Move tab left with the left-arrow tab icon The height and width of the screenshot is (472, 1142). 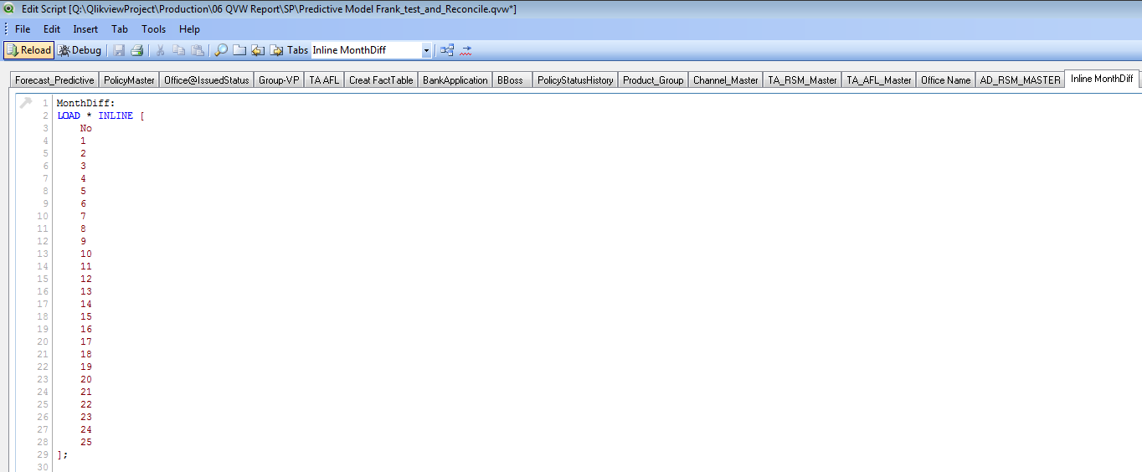[258, 50]
